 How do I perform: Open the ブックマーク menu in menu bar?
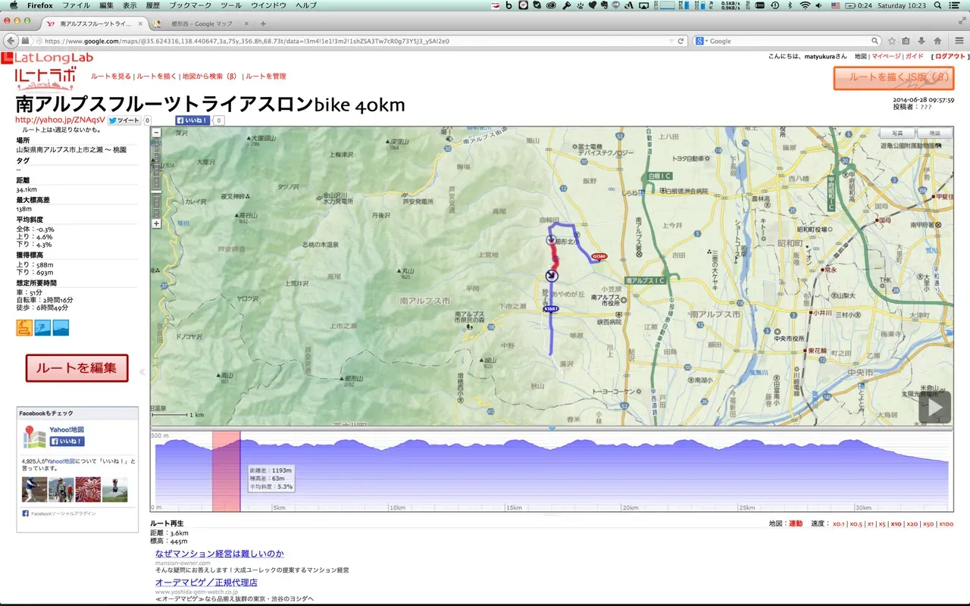point(189,5)
